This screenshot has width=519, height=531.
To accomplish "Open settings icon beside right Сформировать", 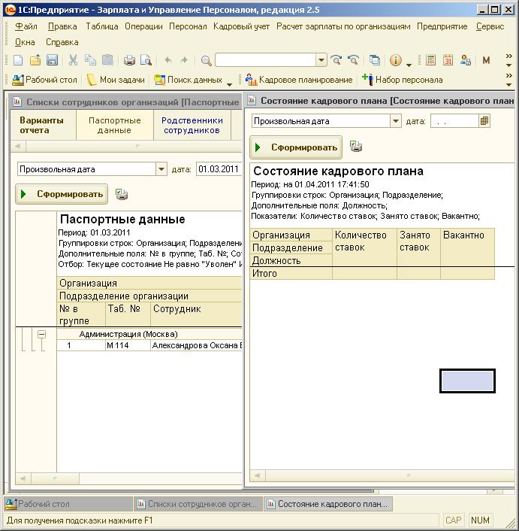I will pos(356,147).
